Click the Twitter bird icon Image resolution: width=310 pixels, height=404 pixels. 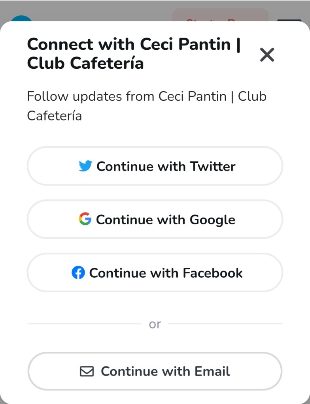click(85, 166)
